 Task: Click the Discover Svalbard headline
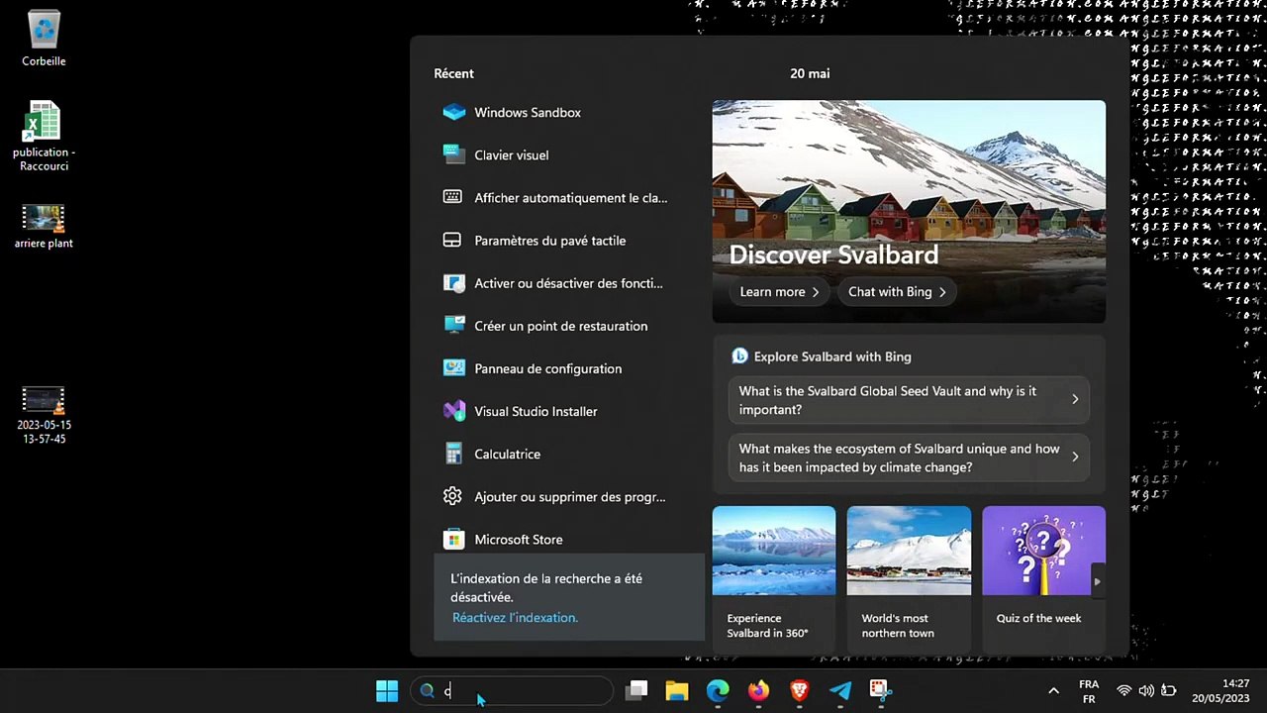click(x=833, y=255)
